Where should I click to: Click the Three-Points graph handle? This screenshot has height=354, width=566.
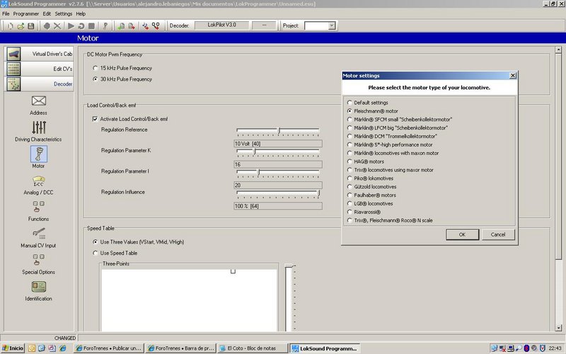[233, 271]
